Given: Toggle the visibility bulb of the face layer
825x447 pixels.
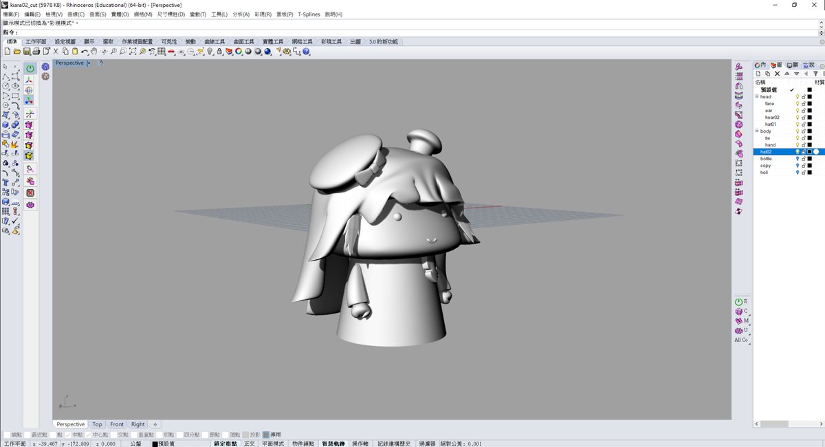Looking at the screenshot, I should click(x=797, y=104).
